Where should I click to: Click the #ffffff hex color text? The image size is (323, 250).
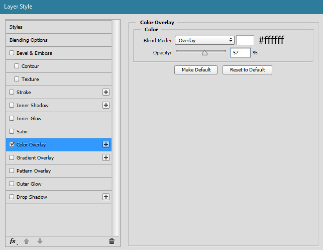pyautogui.click(x=271, y=40)
